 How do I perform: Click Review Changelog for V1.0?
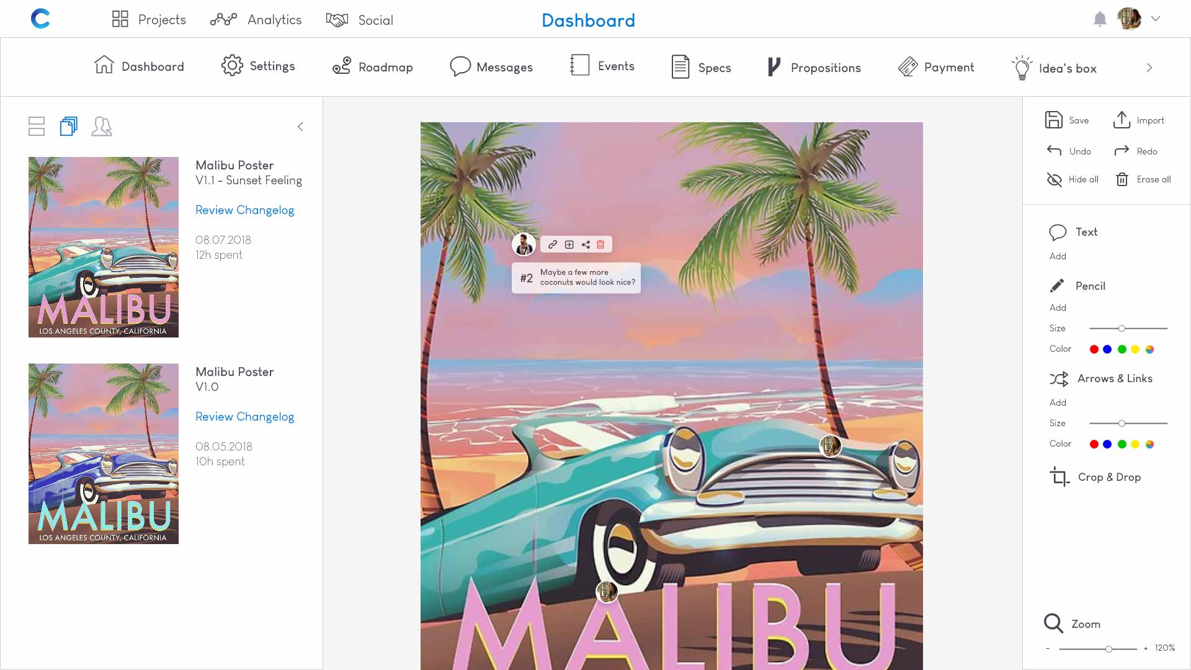click(244, 416)
